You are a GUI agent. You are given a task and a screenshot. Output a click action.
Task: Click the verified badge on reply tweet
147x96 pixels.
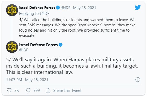click(58, 8)
